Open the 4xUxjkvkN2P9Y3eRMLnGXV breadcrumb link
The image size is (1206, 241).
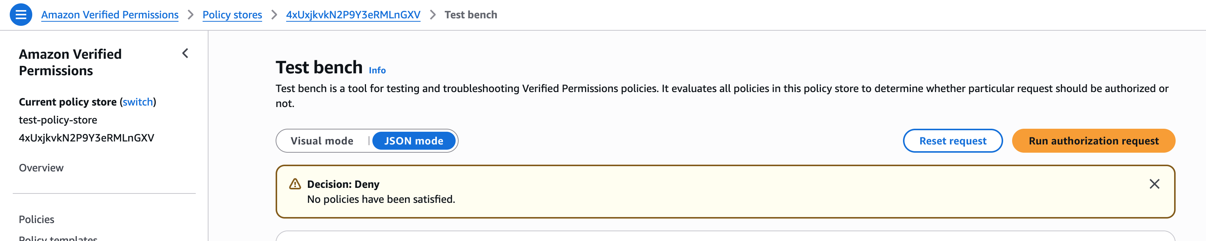353,15
